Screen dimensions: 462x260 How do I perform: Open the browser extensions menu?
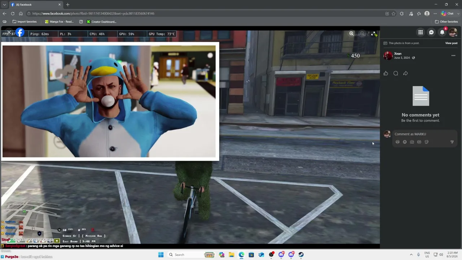(x=402, y=14)
